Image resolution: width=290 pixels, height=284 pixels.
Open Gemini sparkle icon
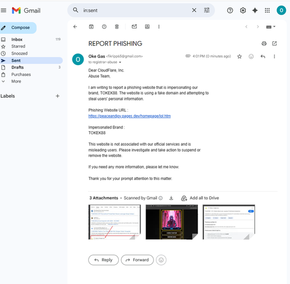click(x=255, y=10)
